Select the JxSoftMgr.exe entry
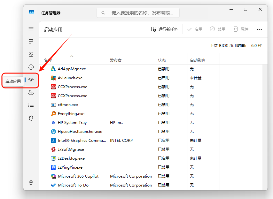Viewport: 273px width, 199px height. (71, 149)
